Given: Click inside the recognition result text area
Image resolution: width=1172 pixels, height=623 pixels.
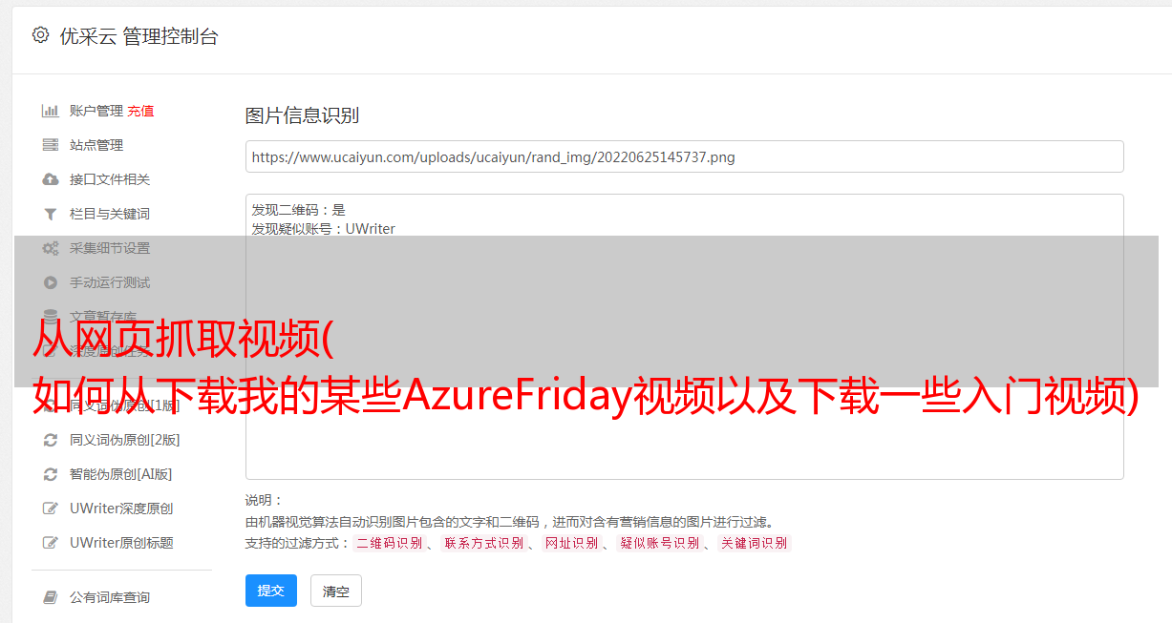Looking at the screenshot, I should [x=684, y=337].
